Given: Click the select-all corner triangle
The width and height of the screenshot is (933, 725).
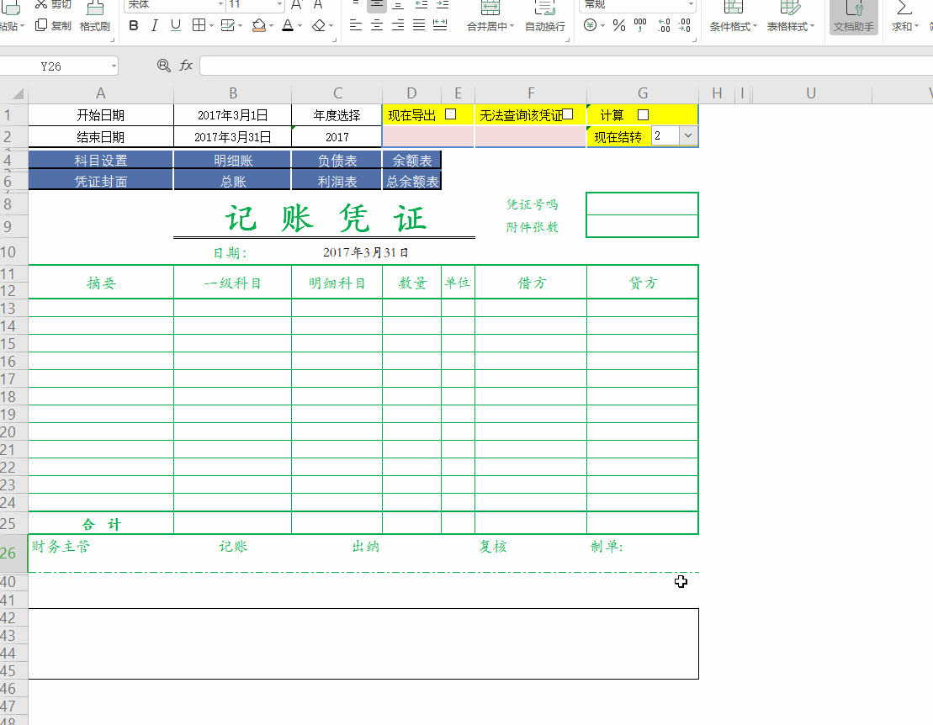Looking at the screenshot, I should pos(18,93).
